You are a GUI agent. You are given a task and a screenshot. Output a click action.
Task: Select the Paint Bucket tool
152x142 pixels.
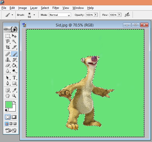[x=14, y=65]
